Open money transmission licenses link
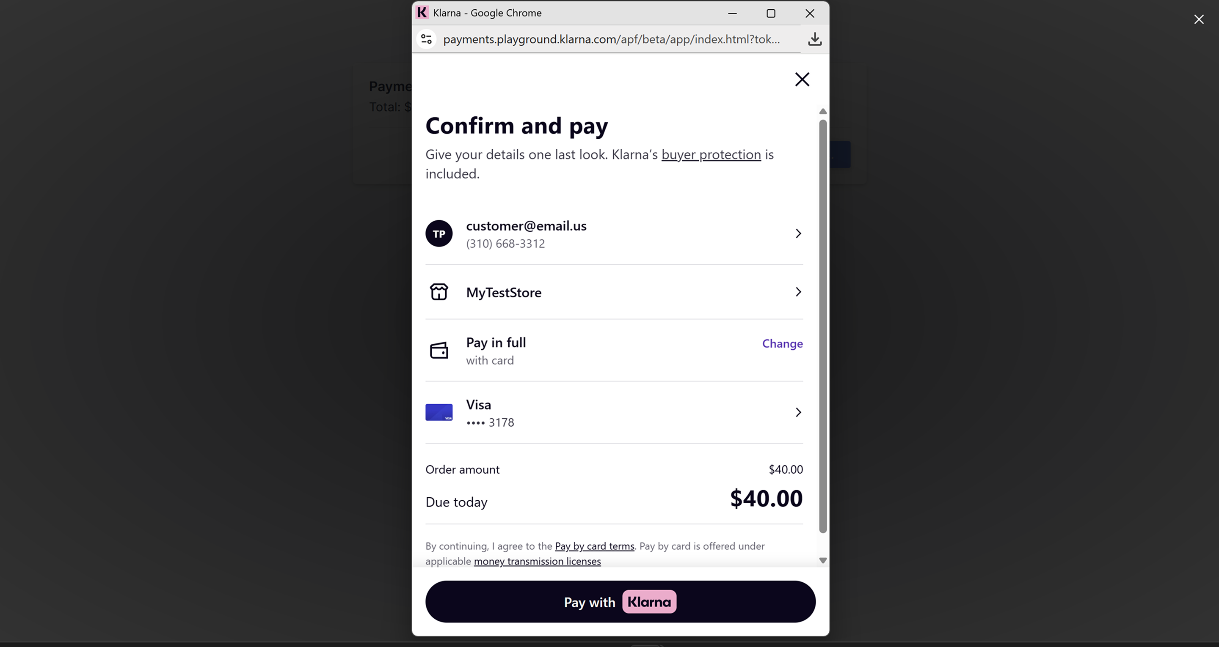The image size is (1219, 647). coord(537,562)
